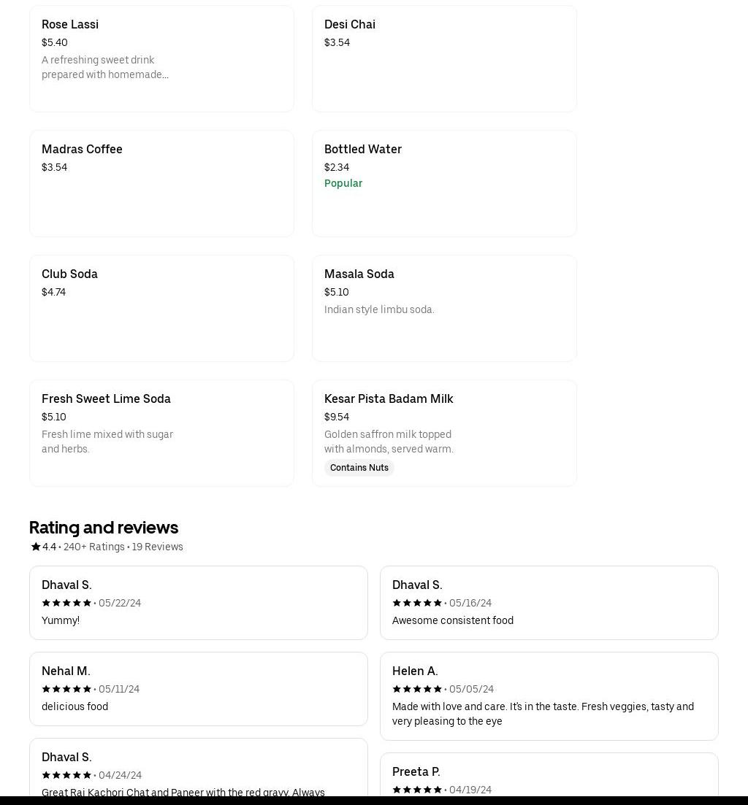Click the stars on Dhaval S. 05/22/24 review
The image size is (748, 805).
point(66,603)
